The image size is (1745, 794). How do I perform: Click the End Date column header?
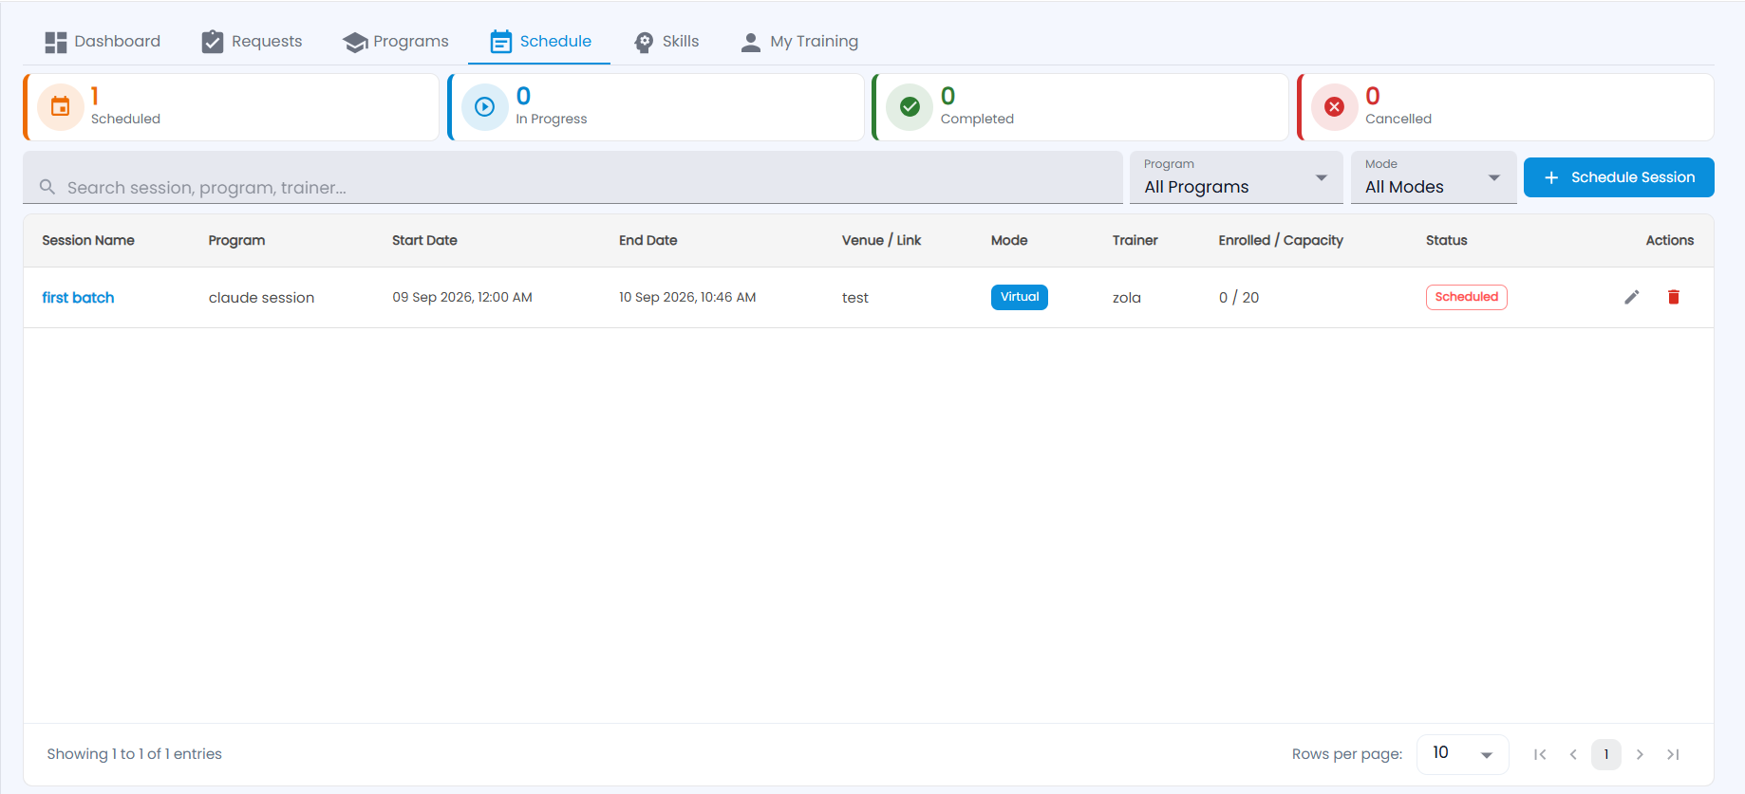(648, 241)
